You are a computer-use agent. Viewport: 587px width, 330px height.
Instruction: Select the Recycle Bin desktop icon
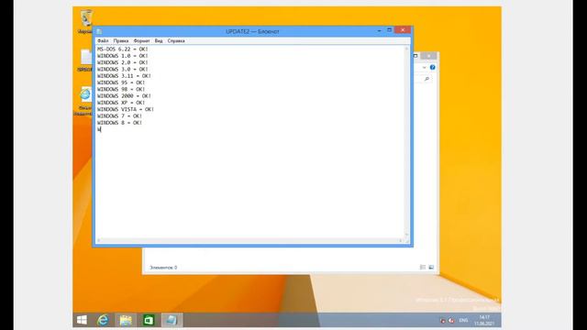85,20
